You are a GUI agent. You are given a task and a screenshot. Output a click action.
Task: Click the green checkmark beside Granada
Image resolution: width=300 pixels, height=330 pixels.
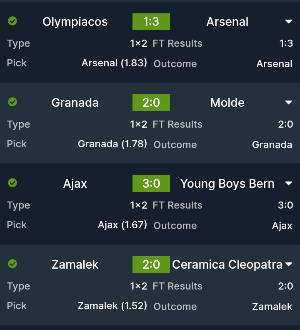[12, 102]
